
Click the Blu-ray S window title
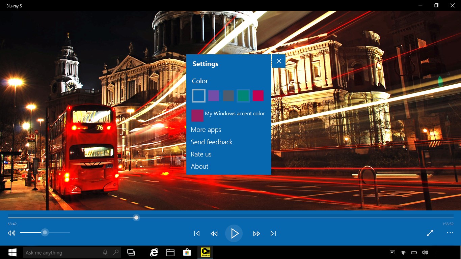point(14,6)
